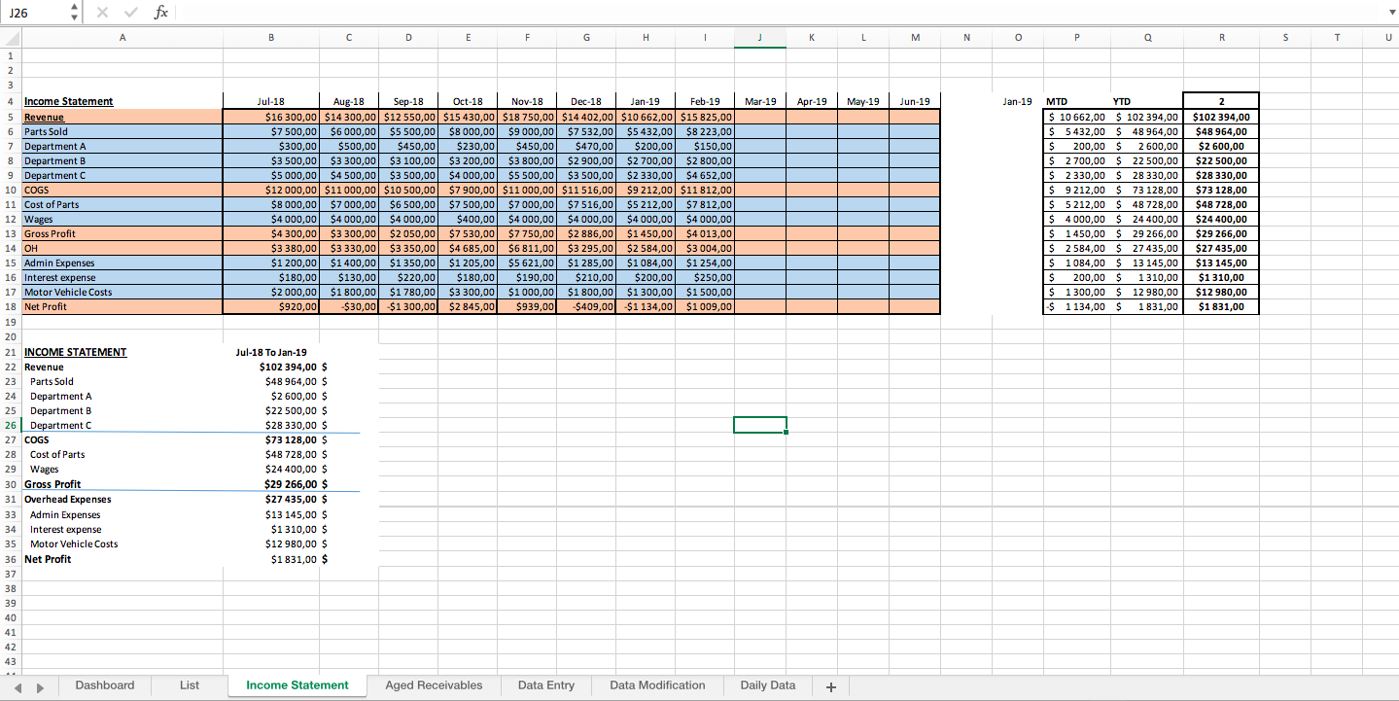The width and height of the screenshot is (1399, 701).
Task: Add a new sheet with plus button
Action: (830, 686)
